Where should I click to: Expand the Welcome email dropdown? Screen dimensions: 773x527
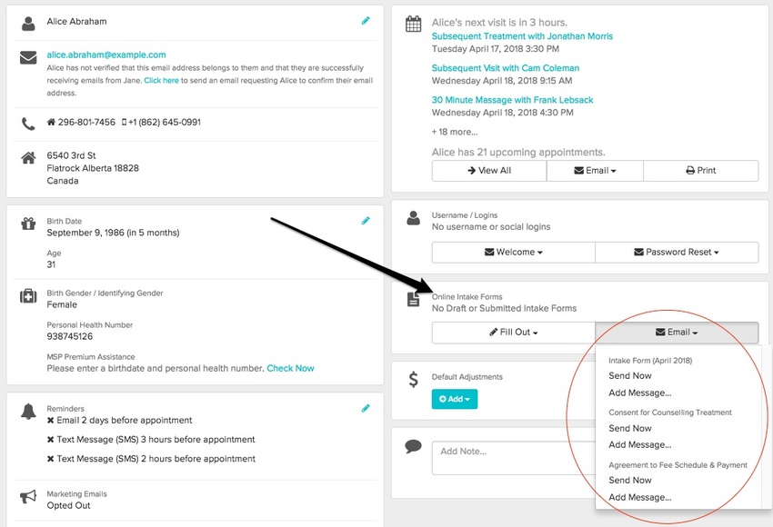513,252
